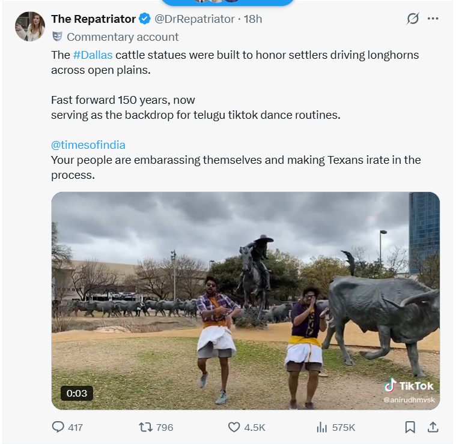Click the blue verified checkmark badge
Image resolution: width=456 pixels, height=444 pixels.
pyautogui.click(x=145, y=19)
